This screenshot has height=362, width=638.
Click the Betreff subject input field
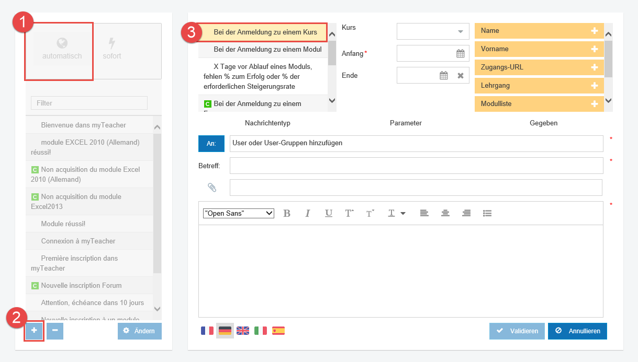click(x=416, y=166)
